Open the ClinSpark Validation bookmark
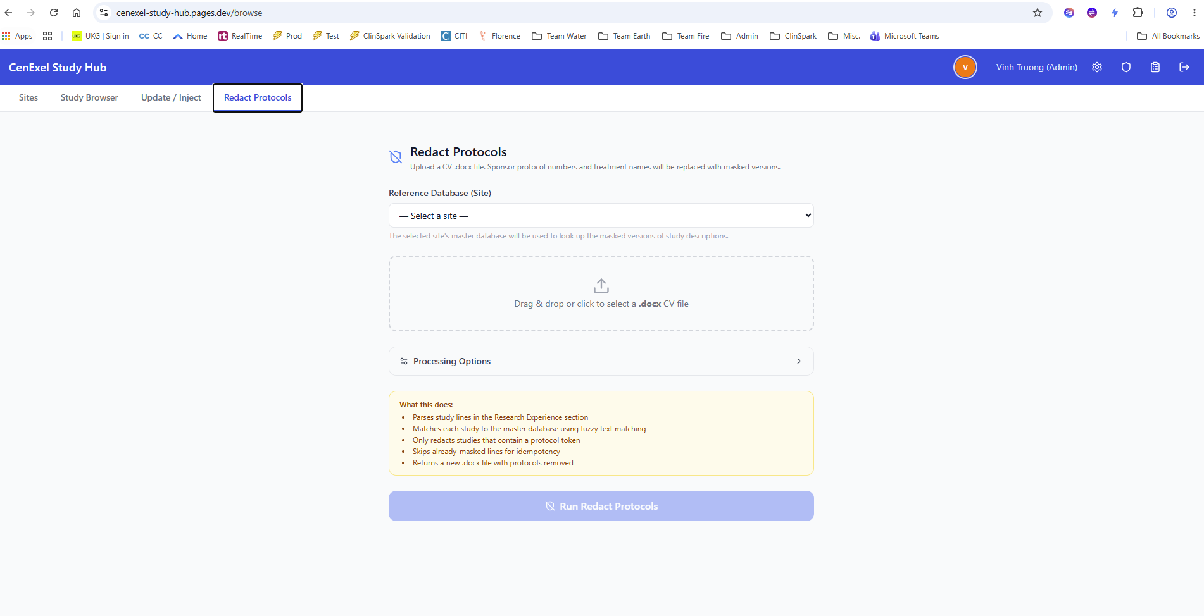Screen dimensions: 1204x616 click(390, 36)
